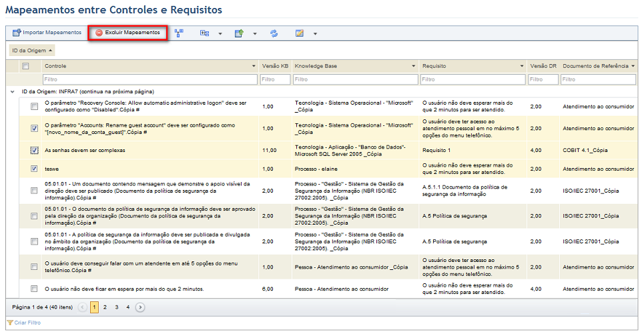The image size is (642, 334).
Task: Go to page 3
Action: [117, 307]
